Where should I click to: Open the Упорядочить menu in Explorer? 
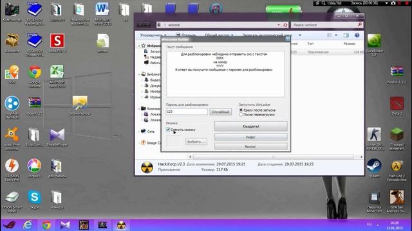click(x=153, y=35)
